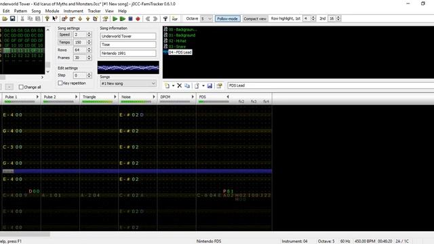This screenshot has height=244, width=434.
Task: Remove instrument with the X icon
Action: [179, 86]
